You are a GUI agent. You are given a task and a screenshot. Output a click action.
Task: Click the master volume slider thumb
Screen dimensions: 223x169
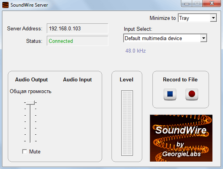tap(30, 102)
